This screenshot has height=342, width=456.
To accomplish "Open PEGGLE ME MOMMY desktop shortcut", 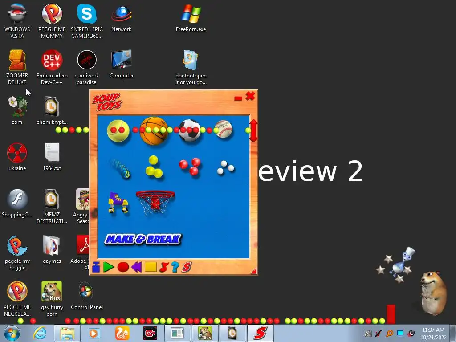I will (52, 21).
